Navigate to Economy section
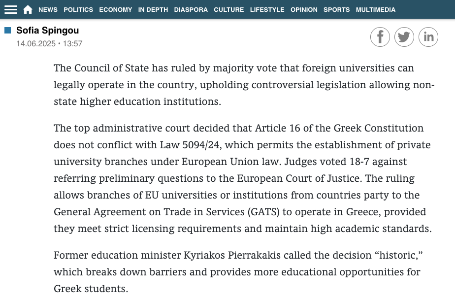455x300 pixels. point(115,9)
